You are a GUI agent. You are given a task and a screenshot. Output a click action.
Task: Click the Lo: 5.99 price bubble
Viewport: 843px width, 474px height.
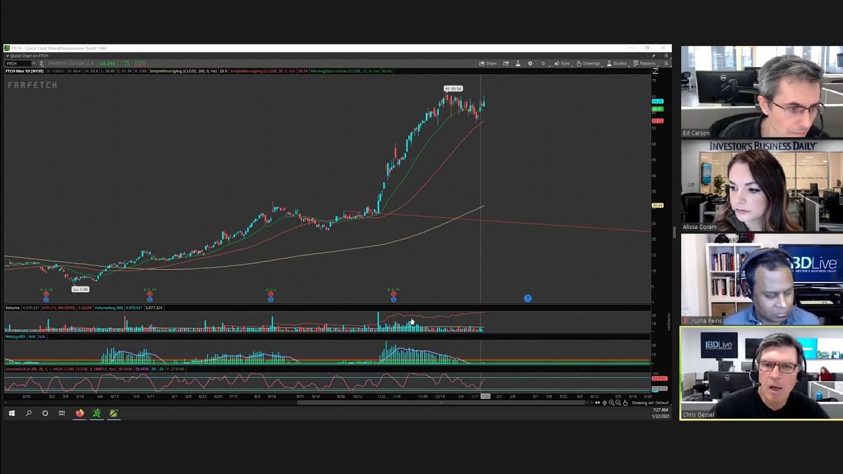80,289
